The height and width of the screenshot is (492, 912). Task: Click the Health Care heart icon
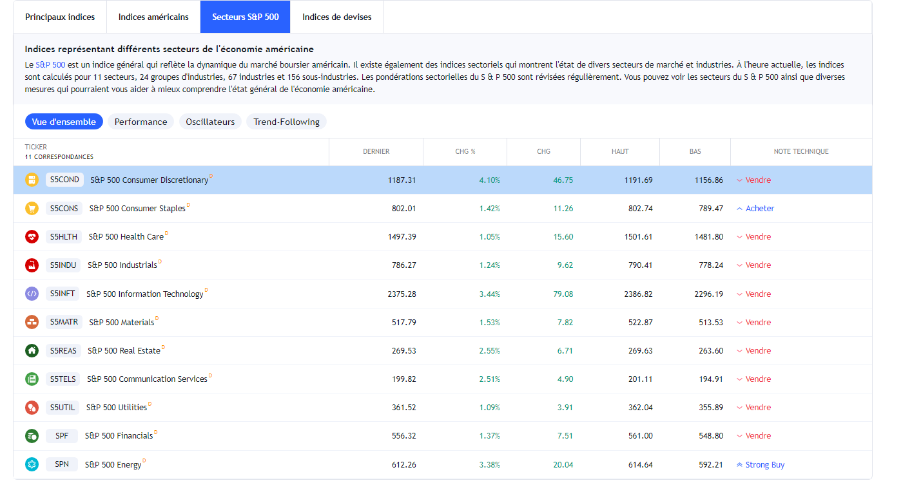[x=32, y=236]
